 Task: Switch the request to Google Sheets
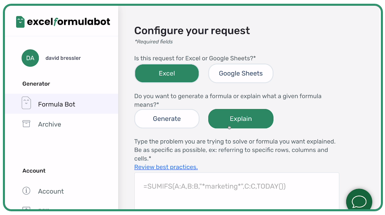tap(240, 73)
